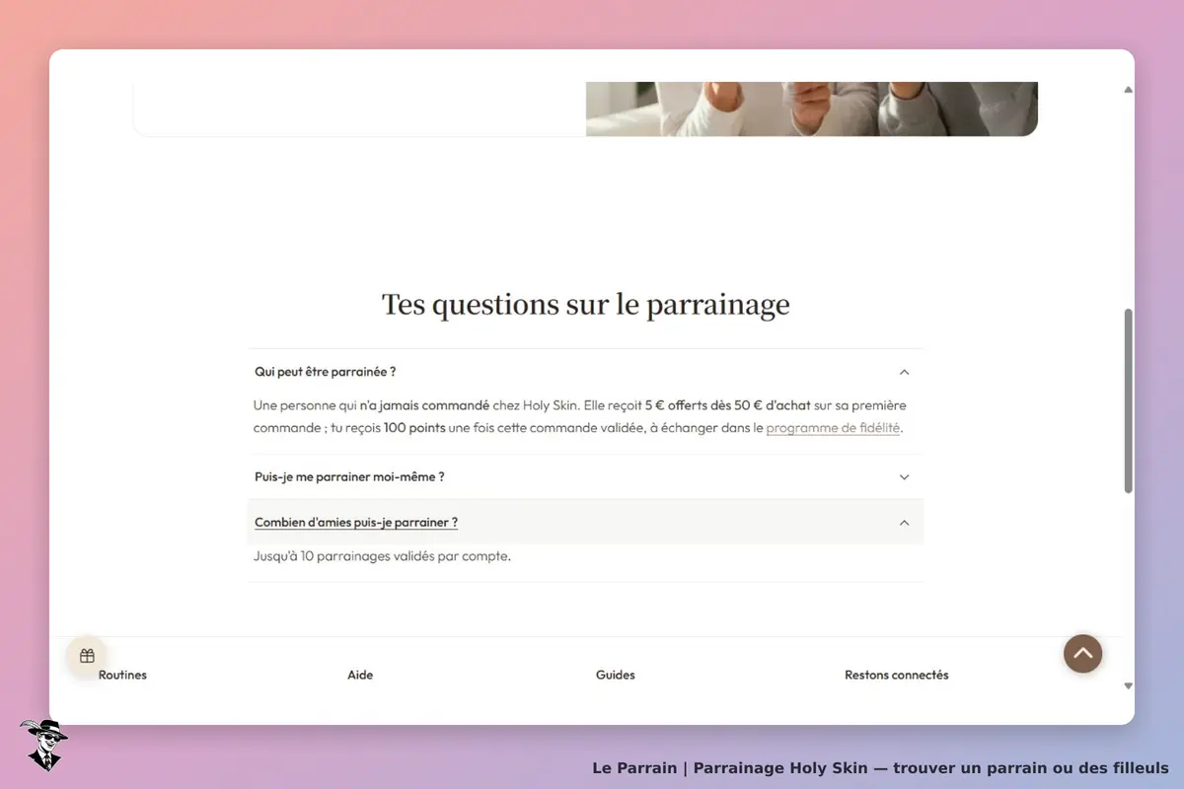Click the 'Qui peut être parrainée ?' question
Viewport: 1184px width, 789px height.
click(x=326, y=372)
